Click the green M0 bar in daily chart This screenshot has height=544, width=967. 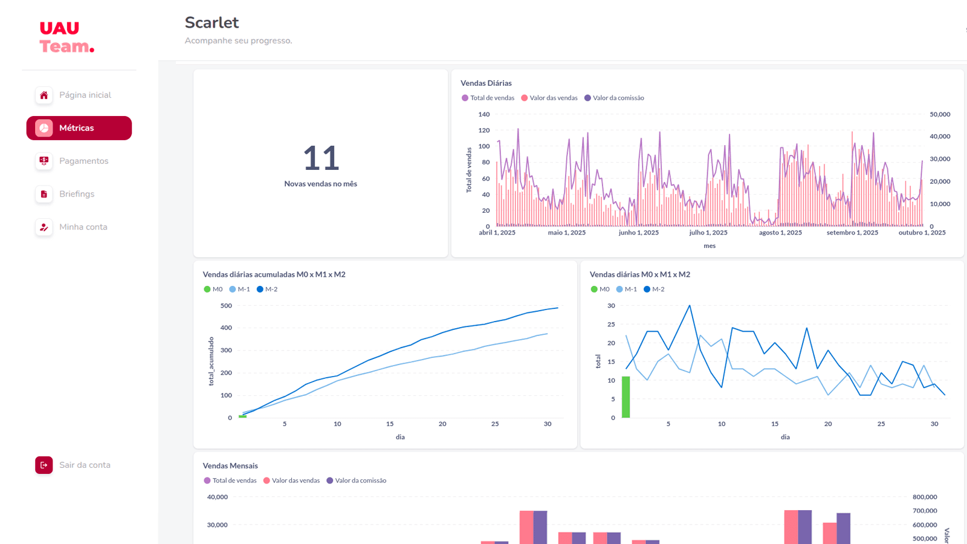pos(626,397)
